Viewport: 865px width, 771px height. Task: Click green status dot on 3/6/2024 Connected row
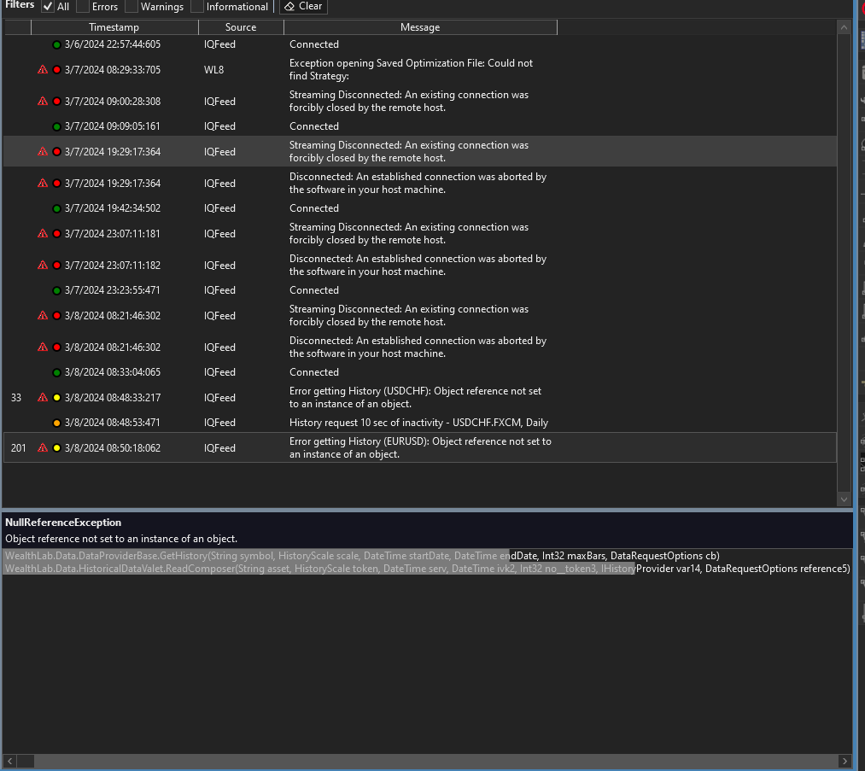click(x=56, y=44)
